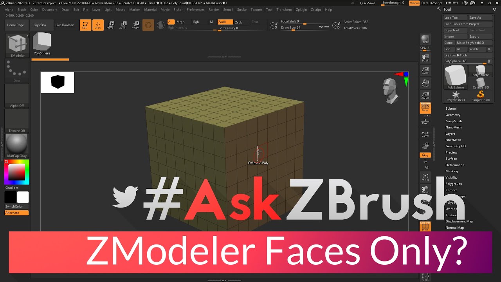Click the Tool palette refresh icon
501x282 pixels.
(494, 9)
